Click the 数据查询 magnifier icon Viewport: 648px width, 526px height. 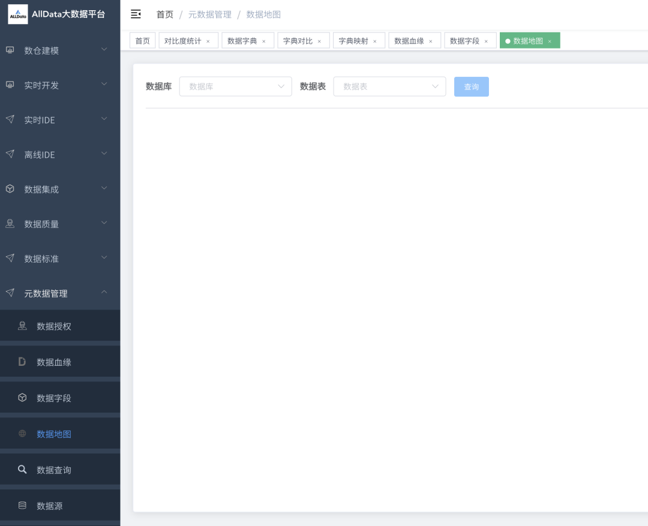coord(22,470)
